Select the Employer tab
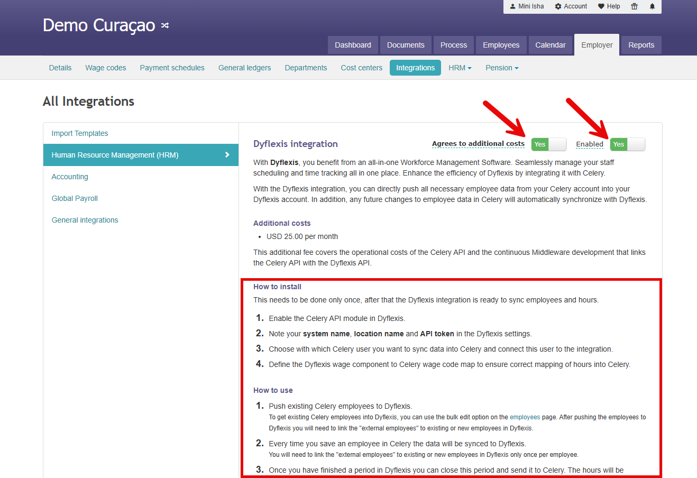Viewport: 697px width, 478px height. [x=597, y=45]
